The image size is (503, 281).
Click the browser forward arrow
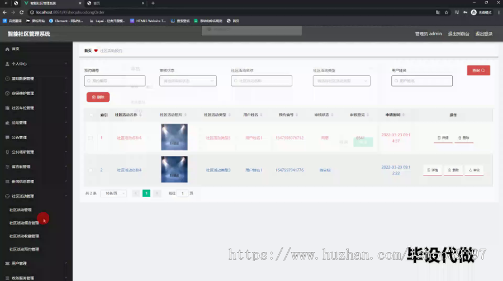point(13,12)
